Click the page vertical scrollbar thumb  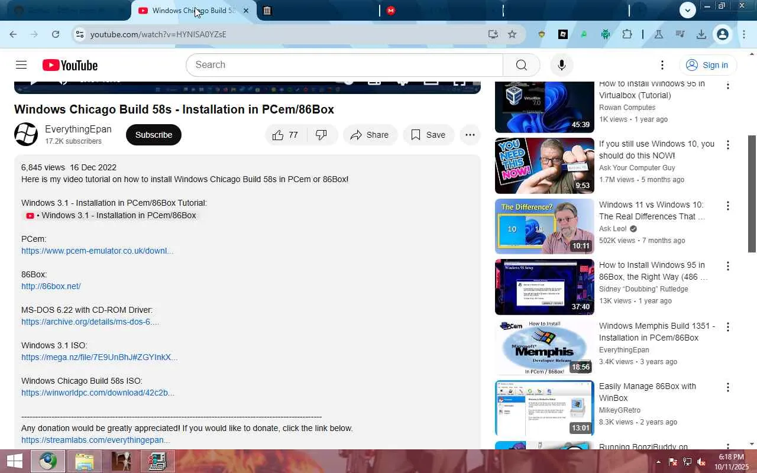pyautogui.click(x=752, y=194)
